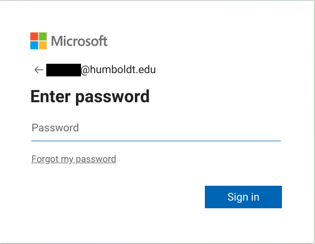Click the Enter password heading
The width and height of the screenshot is (315, 244).
(90, 97)
